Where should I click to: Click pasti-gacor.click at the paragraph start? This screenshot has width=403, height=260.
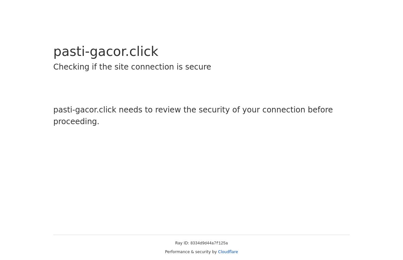point(85,110)
